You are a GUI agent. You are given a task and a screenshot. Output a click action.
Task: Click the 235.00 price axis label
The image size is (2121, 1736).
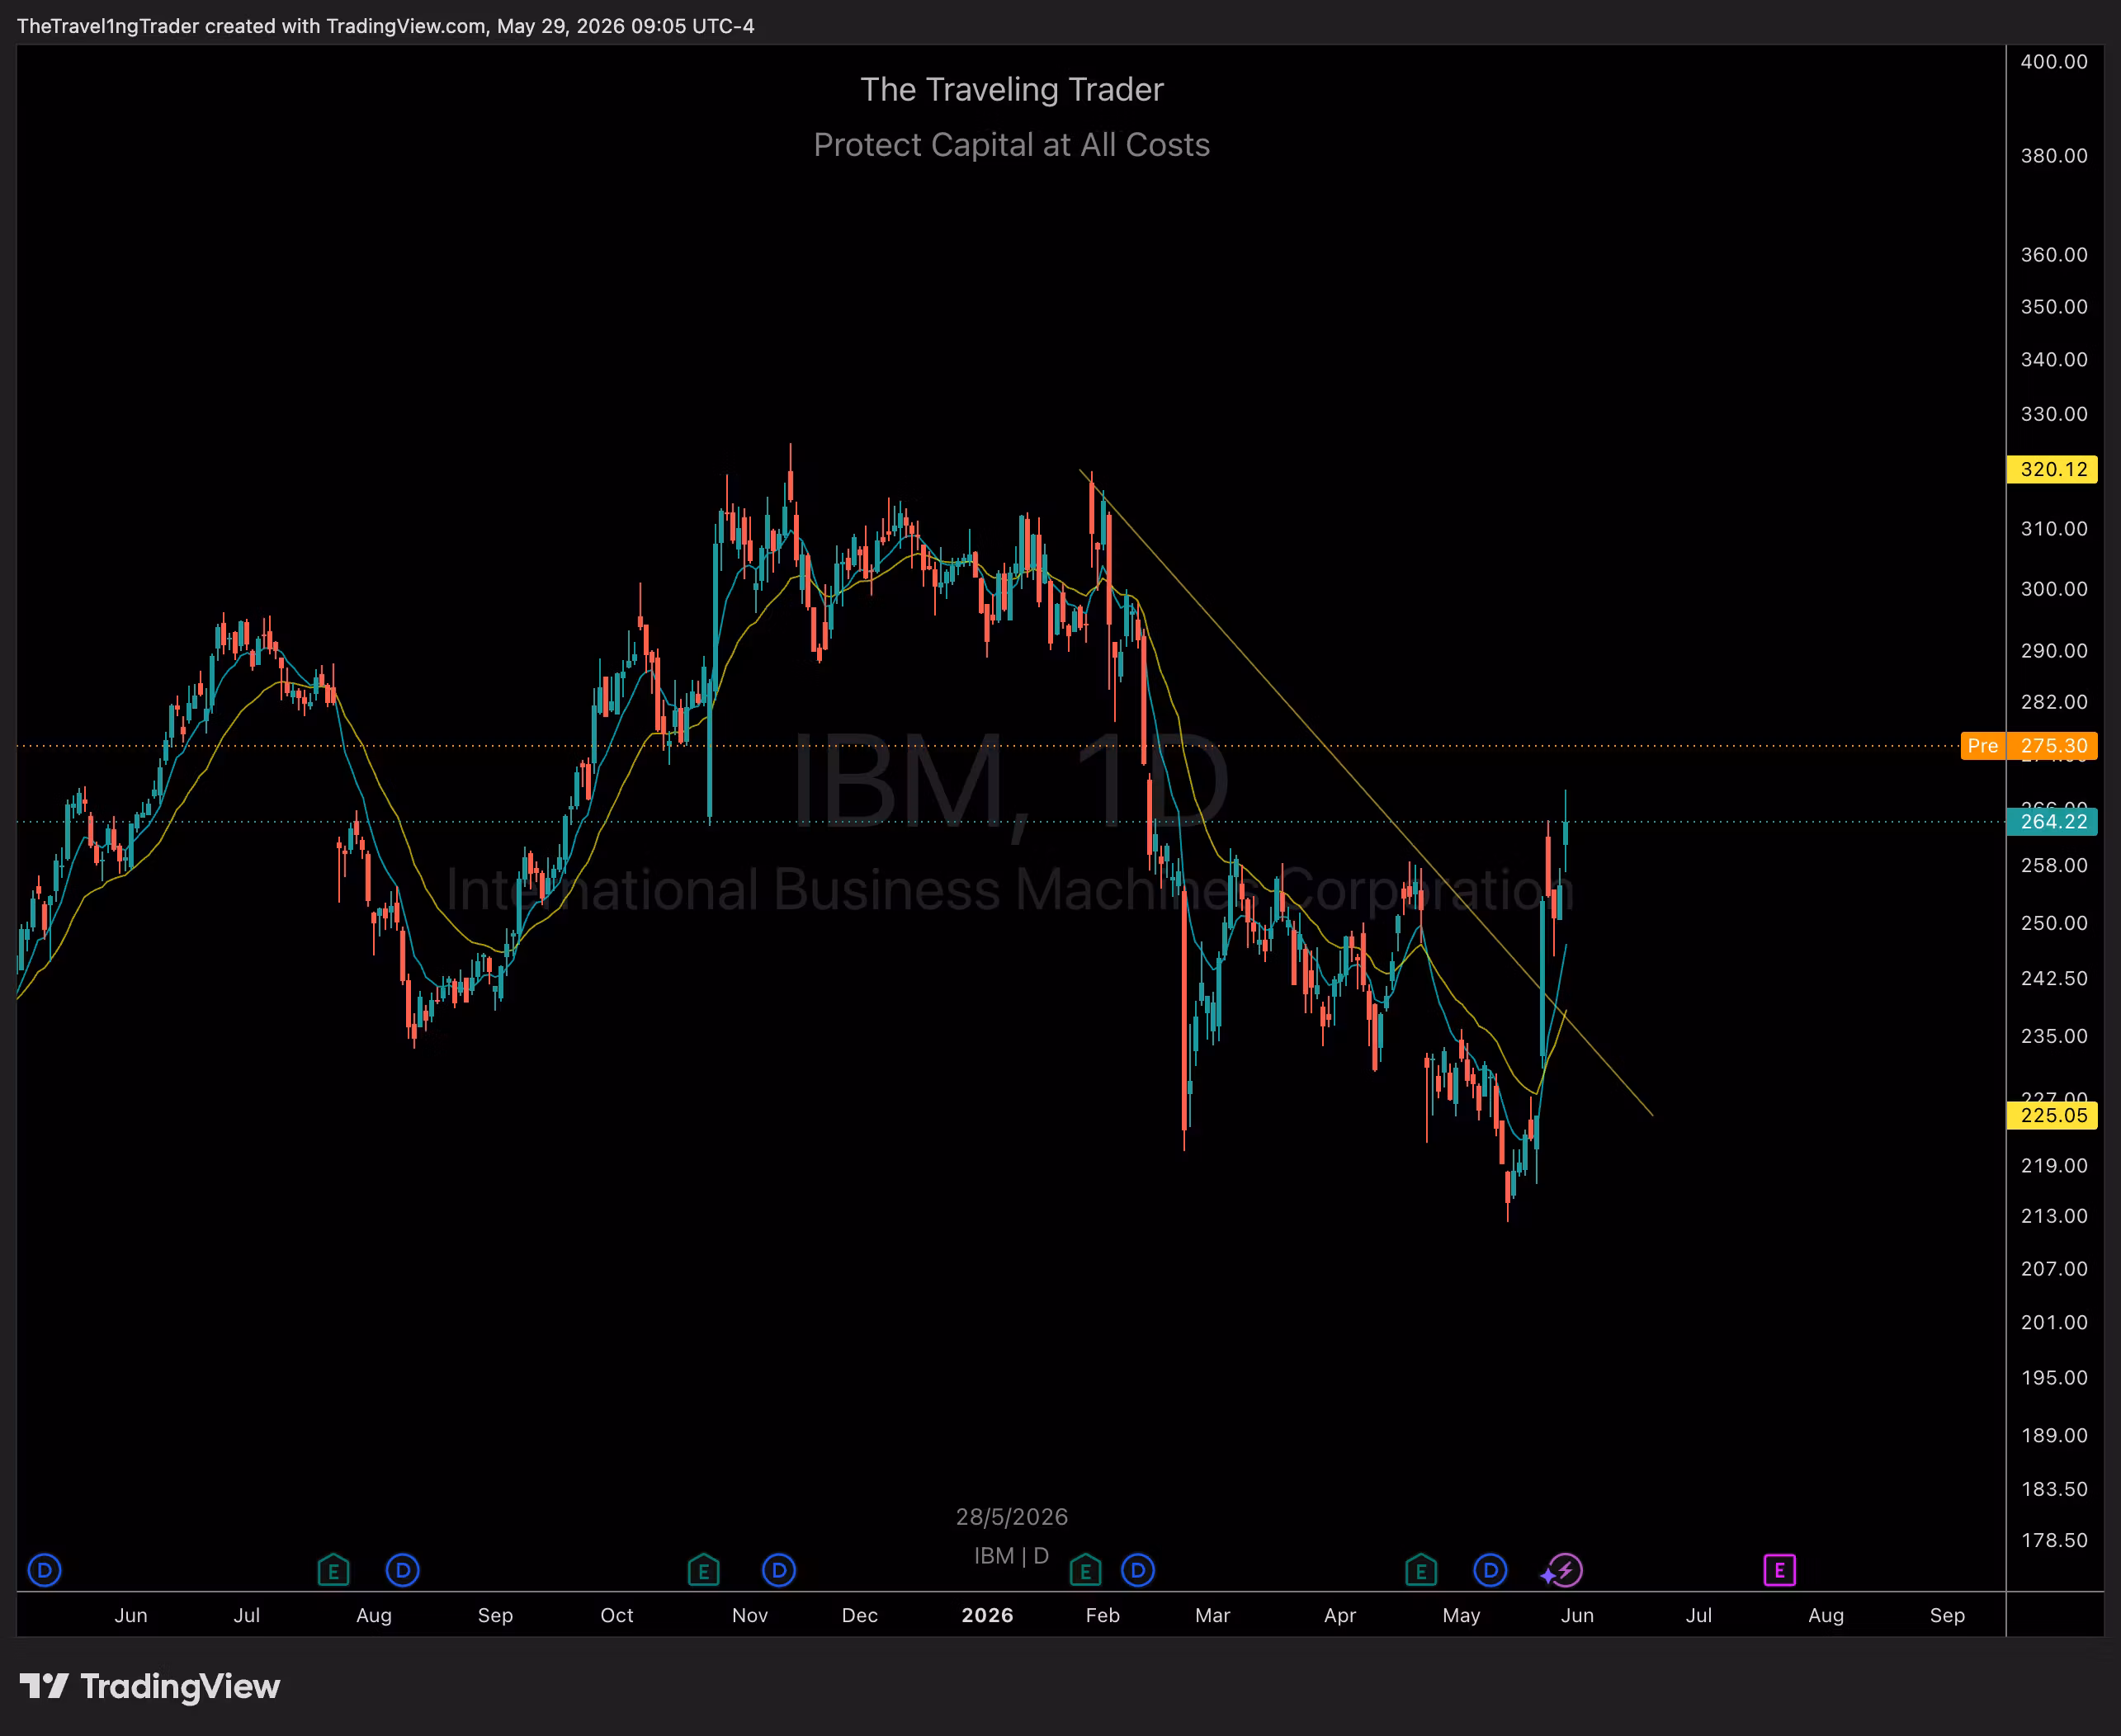[x=2054, y=1037]
